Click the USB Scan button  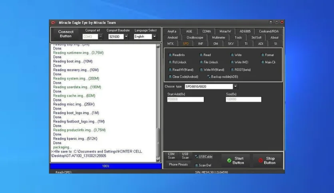(185, 156)
